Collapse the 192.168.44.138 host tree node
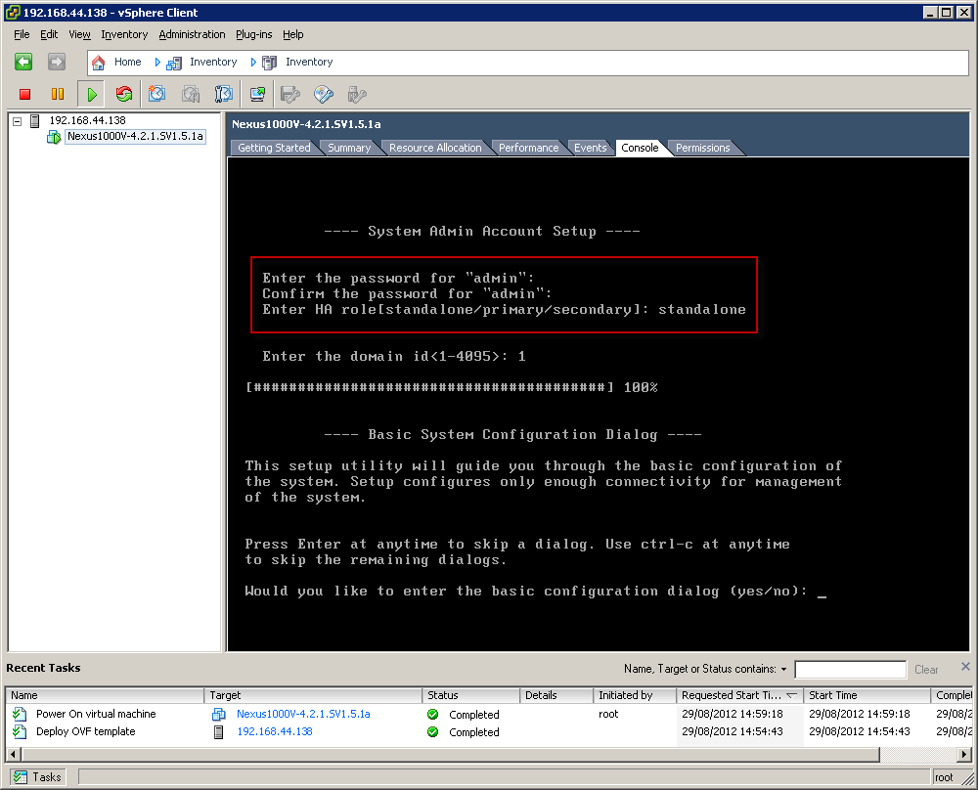 coord(18,121)
